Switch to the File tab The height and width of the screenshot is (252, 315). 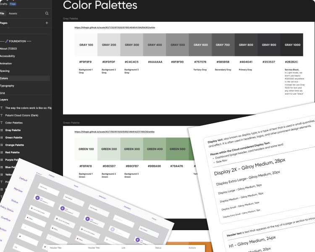(x=2, y=13)
